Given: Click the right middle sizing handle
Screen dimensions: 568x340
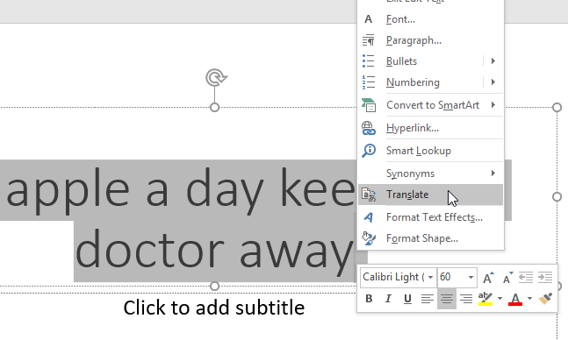Looking at the screenshot, I should coord(557,197).
